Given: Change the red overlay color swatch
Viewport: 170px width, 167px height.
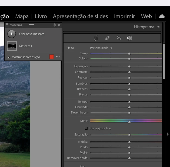Looking at the screenshot, I should (52, 57).
